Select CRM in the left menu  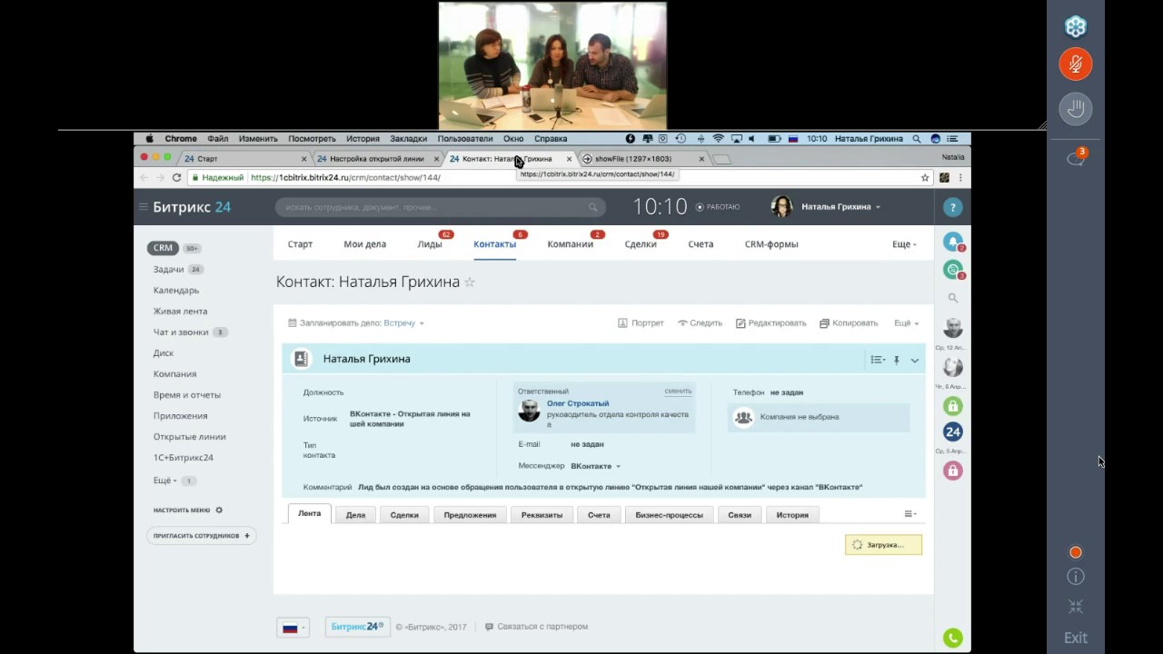(x=163, y=248)
